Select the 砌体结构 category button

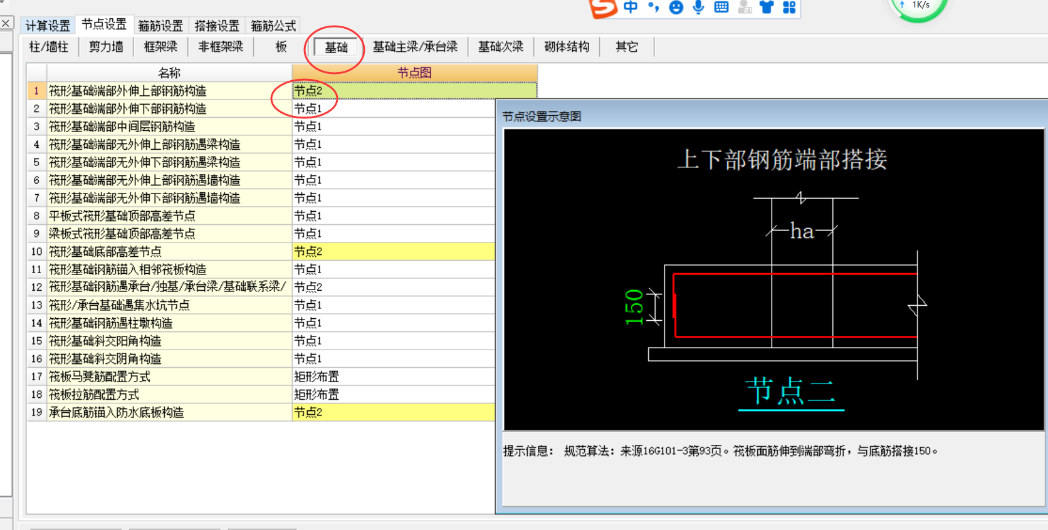(567, 47)
